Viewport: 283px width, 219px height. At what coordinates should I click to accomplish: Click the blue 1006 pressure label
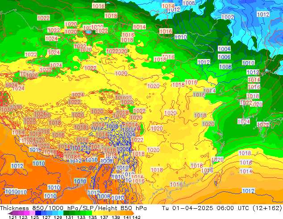(225, 57)
